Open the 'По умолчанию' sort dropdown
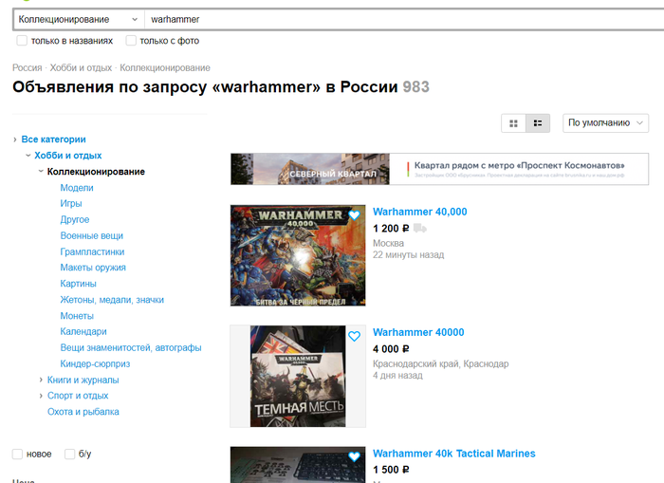This screenshot has height=483, width=664. click(x=605, y=122)
